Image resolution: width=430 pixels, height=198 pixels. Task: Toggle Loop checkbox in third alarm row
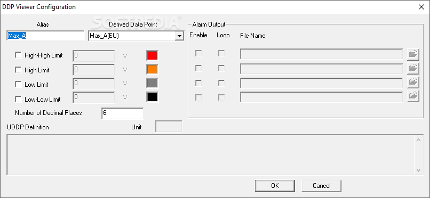pos(221,83)
